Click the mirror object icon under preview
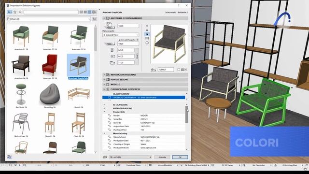Viewport: 309px width, 174px height. [183, 70]
